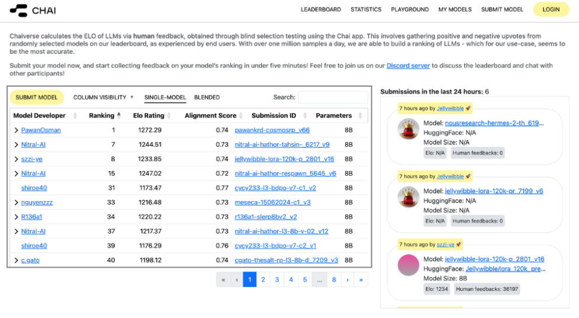Click the leaderboard Search input field
The height and width of the screenshot is (318, 579).
tap(333, 97)
